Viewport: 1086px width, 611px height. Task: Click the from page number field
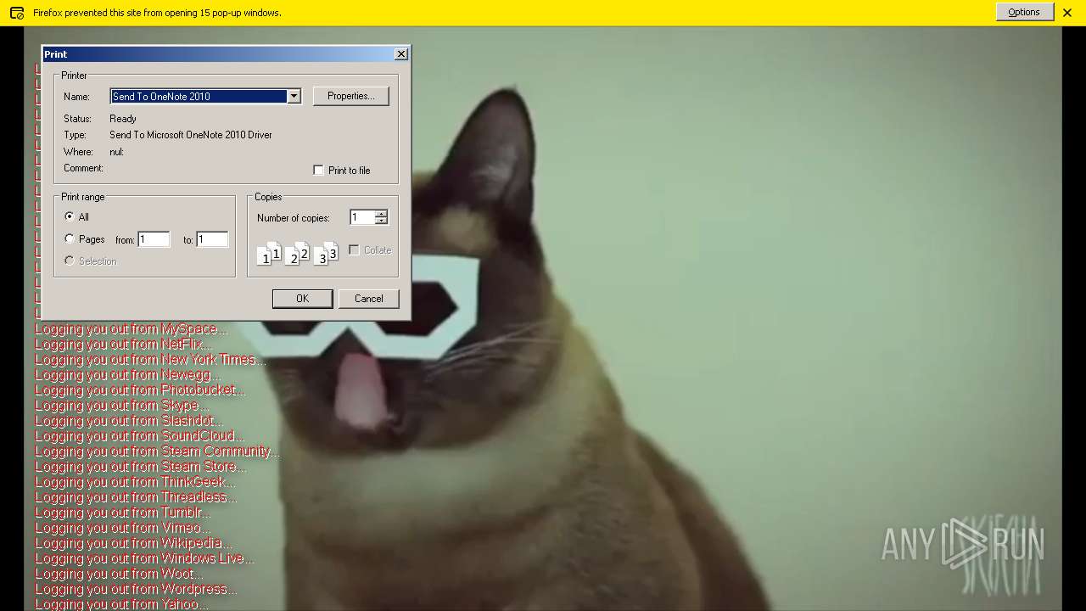[x=154, y=240]
